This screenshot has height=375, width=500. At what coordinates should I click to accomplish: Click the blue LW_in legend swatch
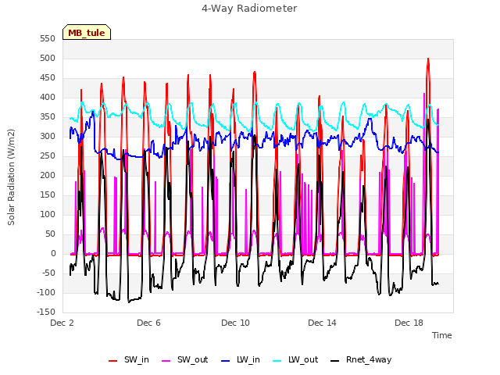click(x=225, y=361)
